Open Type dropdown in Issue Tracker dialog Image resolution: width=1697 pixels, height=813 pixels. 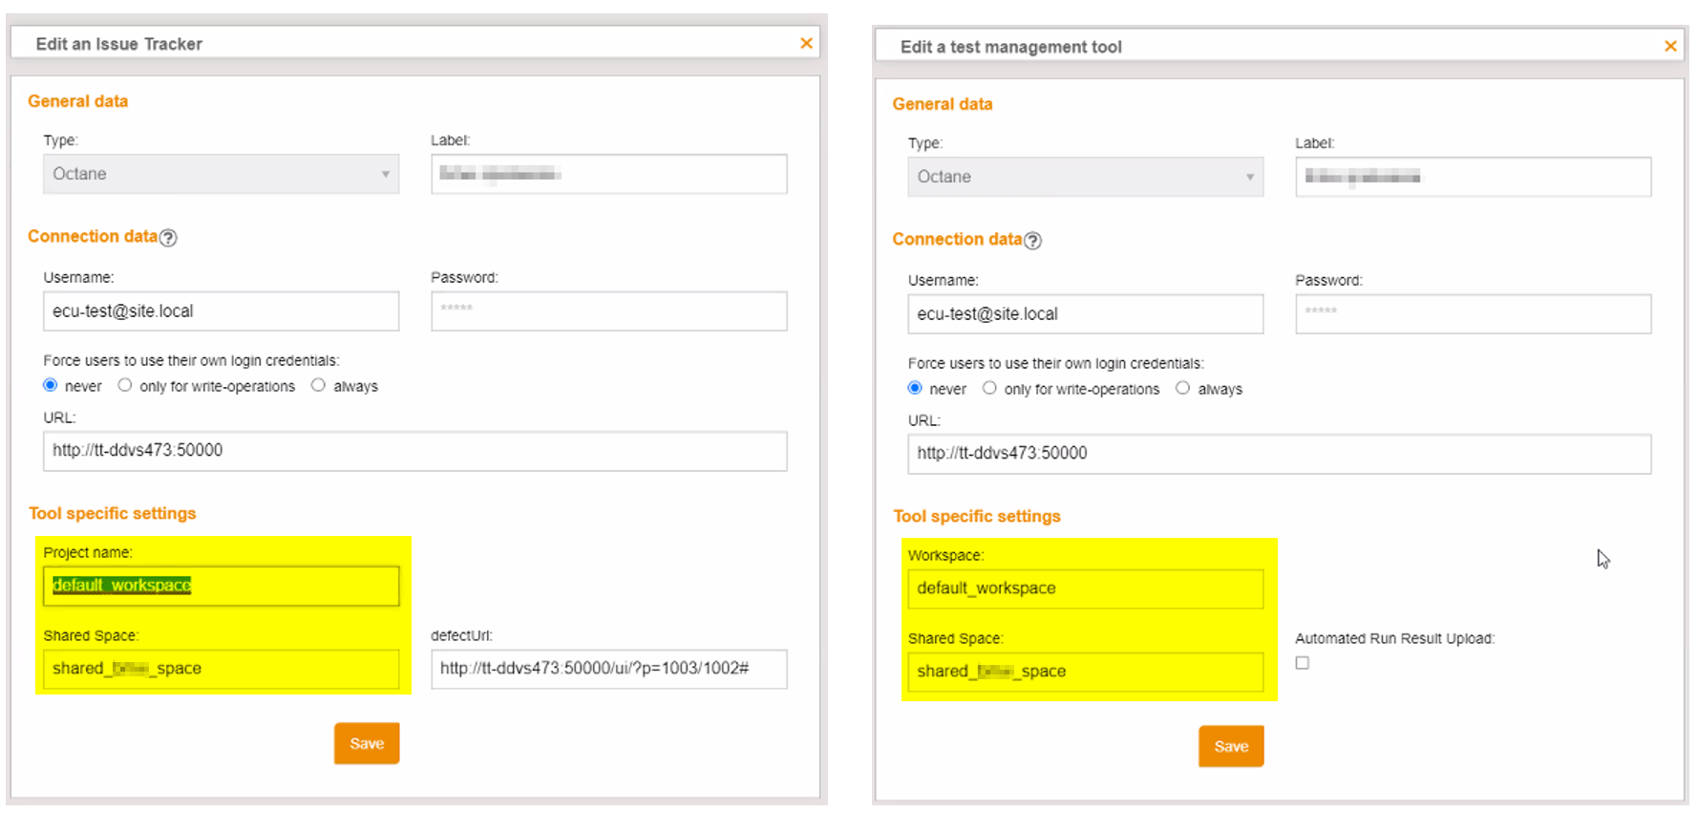coord(221,174)
